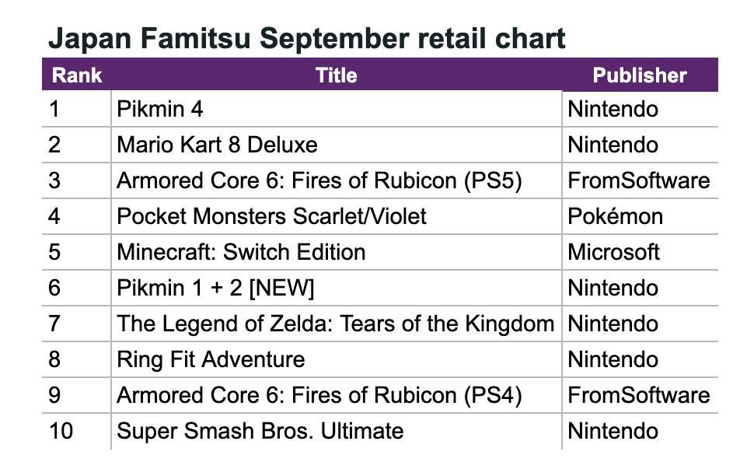Click the rank 1 number cell
Screen dimensions: 740x462
pos(54,110)
